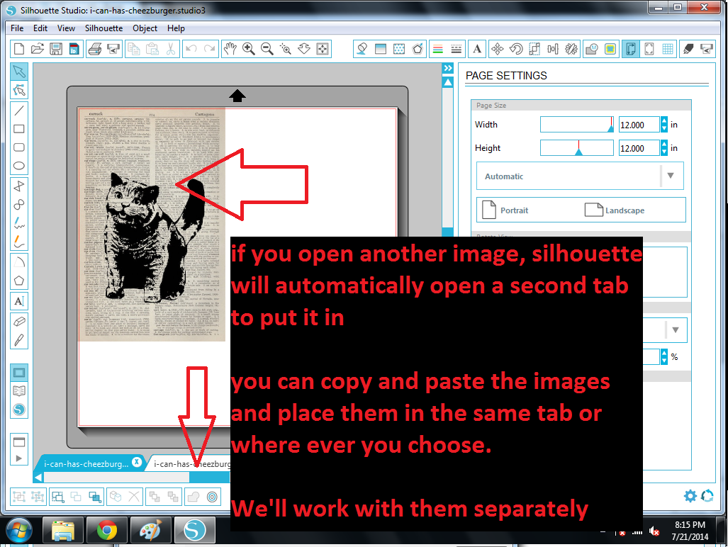Open the Page Settings panel highlighted icon
Image resolution: width=728 pixels, height=547 pixels.
coord(631,49)
